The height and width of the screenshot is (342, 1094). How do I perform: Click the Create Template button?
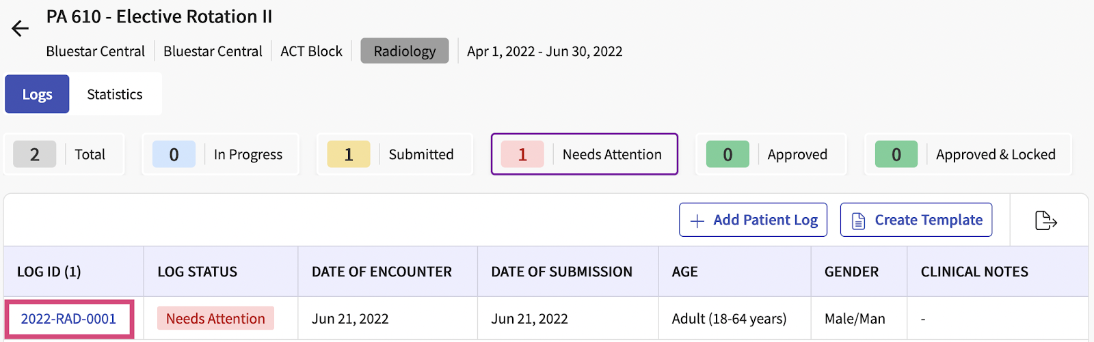[916, 220]
